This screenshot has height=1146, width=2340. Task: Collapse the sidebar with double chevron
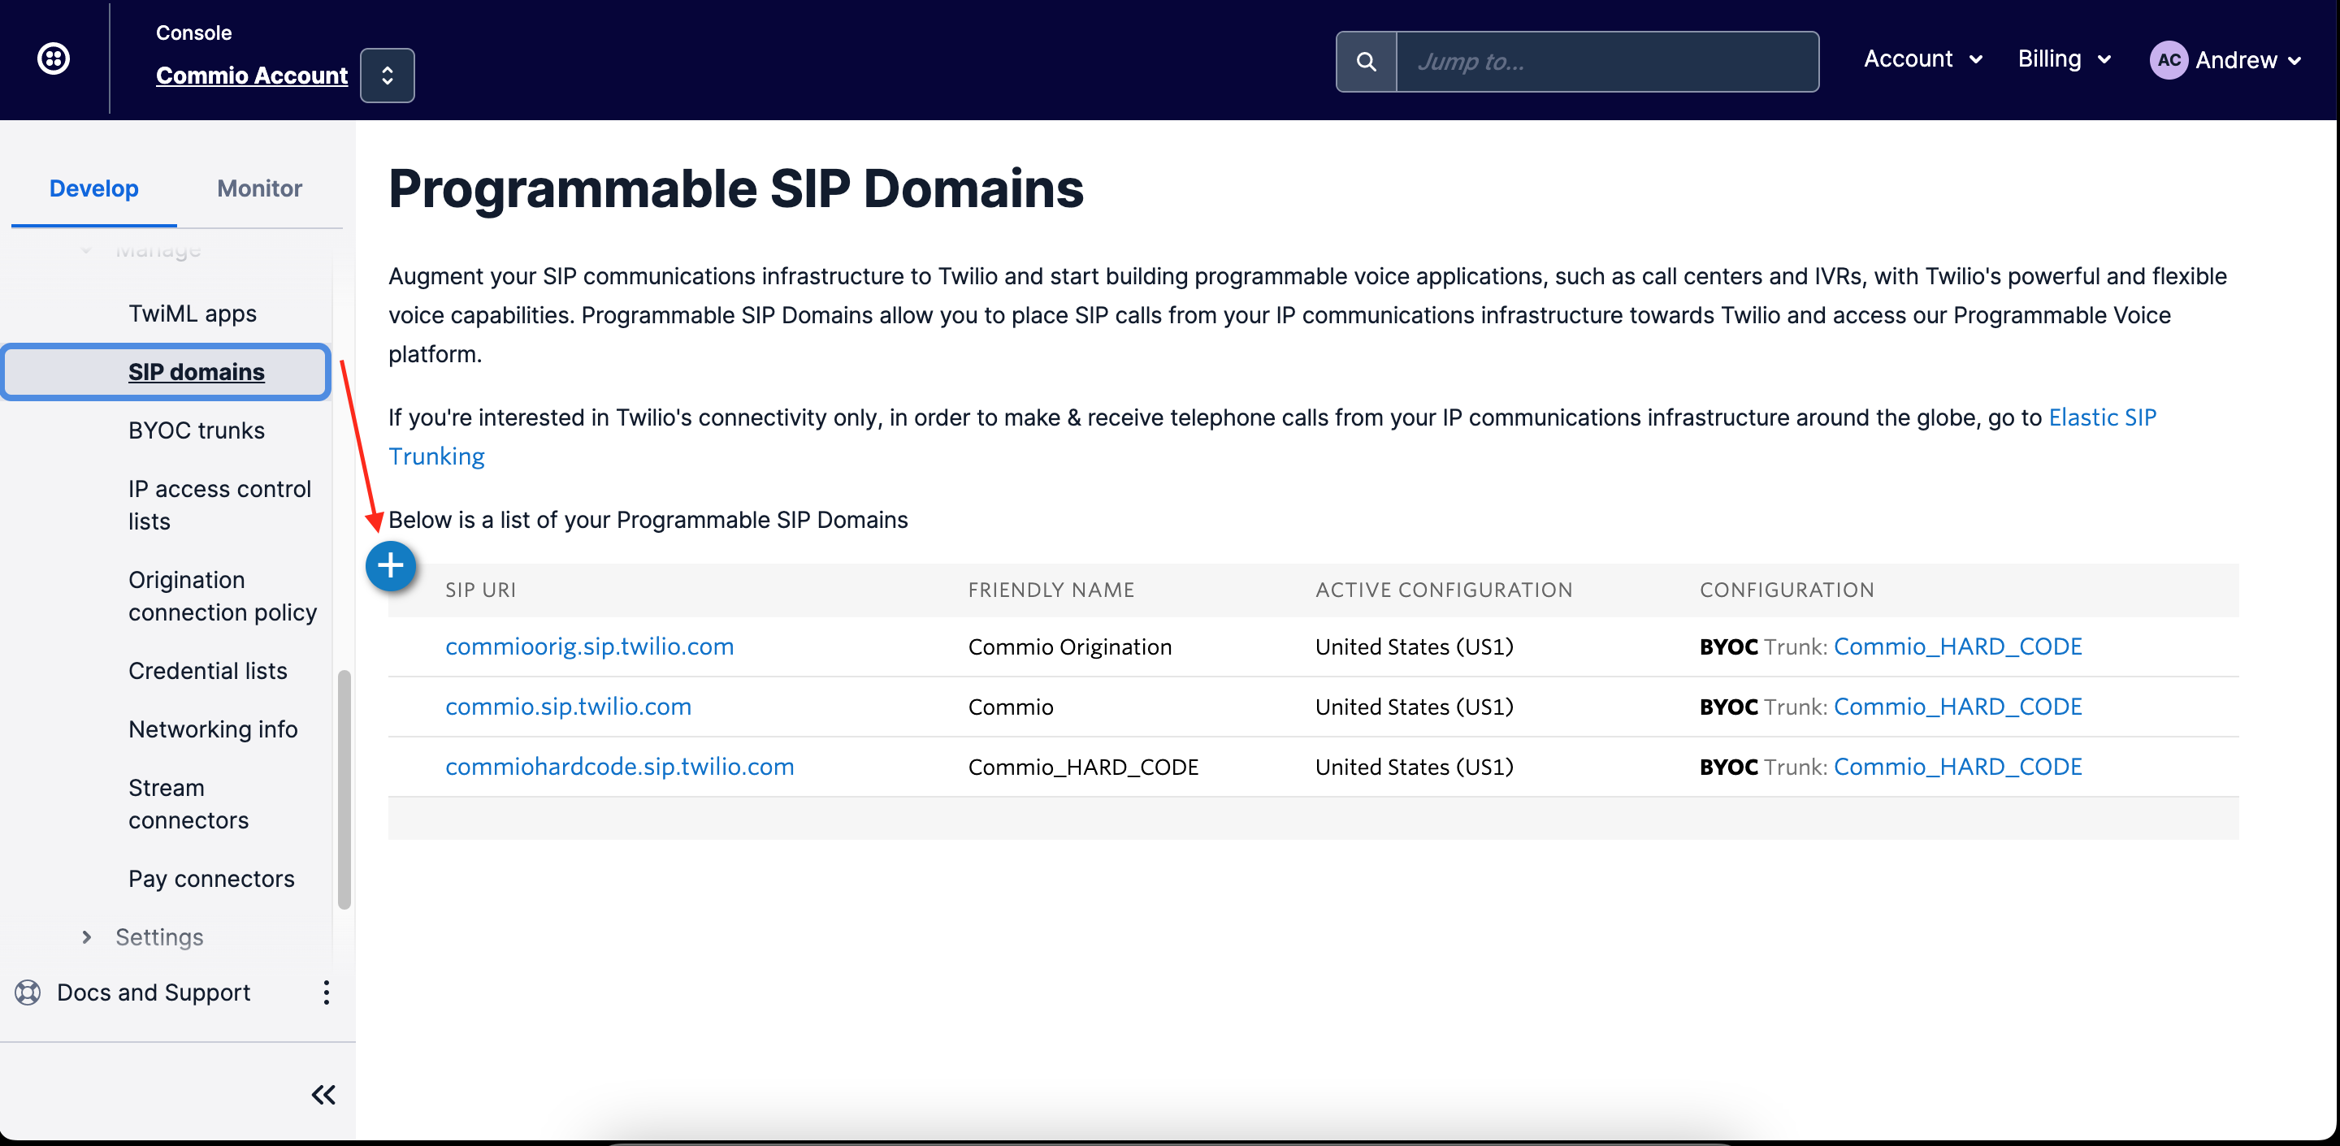pos(323,1094)
